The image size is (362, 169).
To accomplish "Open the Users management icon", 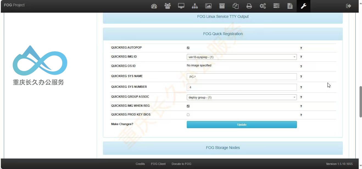I will coord(168,6).
